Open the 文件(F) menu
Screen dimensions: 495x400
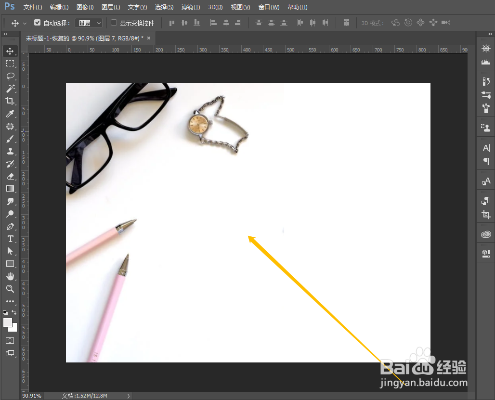(33, 7)
